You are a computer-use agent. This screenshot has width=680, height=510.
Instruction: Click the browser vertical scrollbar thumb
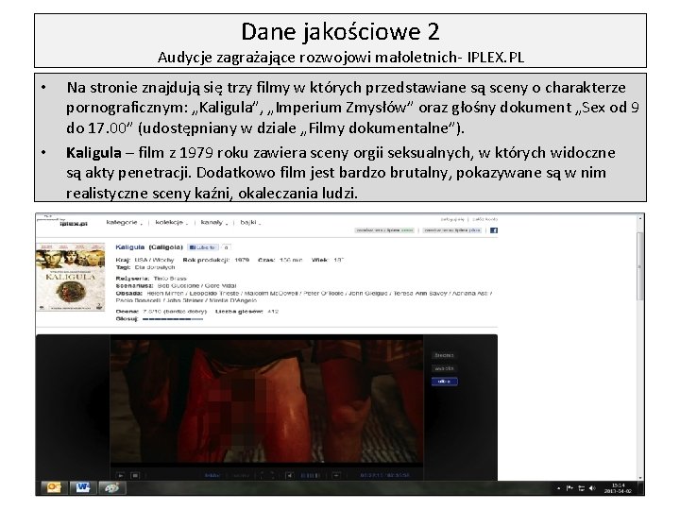[x=639, y=265]
